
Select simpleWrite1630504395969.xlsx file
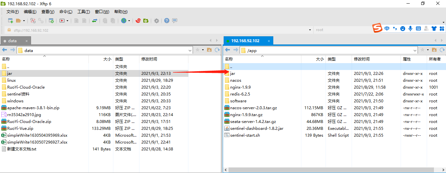click(94, 135)
